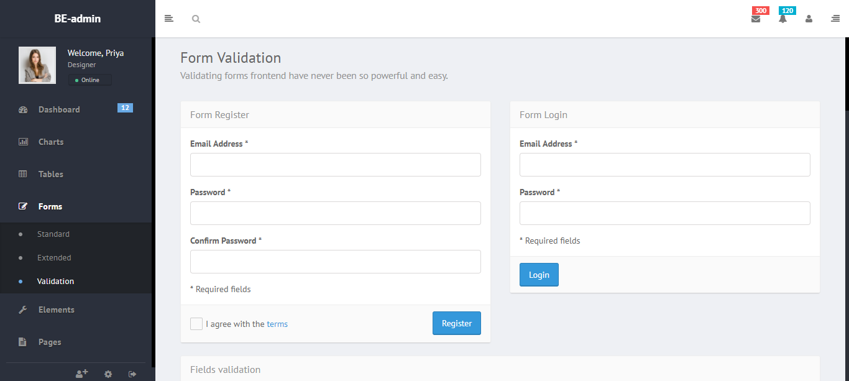Click Priya's profile photo thumbnail
This screenshot has width=849, height=381.
(x=37, y=65)
